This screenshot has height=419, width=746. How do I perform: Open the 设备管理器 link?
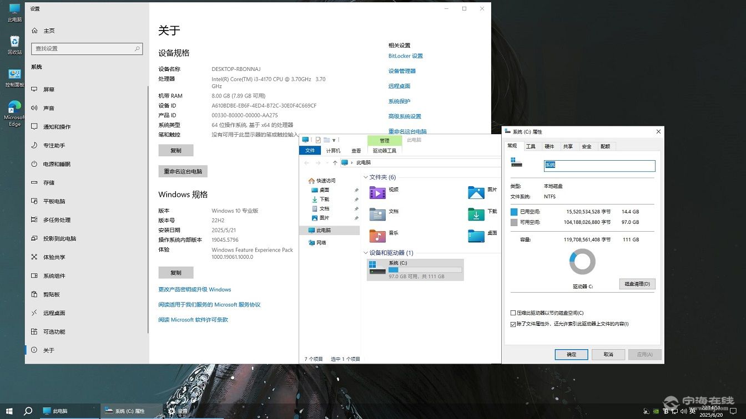tap(402, 71)
